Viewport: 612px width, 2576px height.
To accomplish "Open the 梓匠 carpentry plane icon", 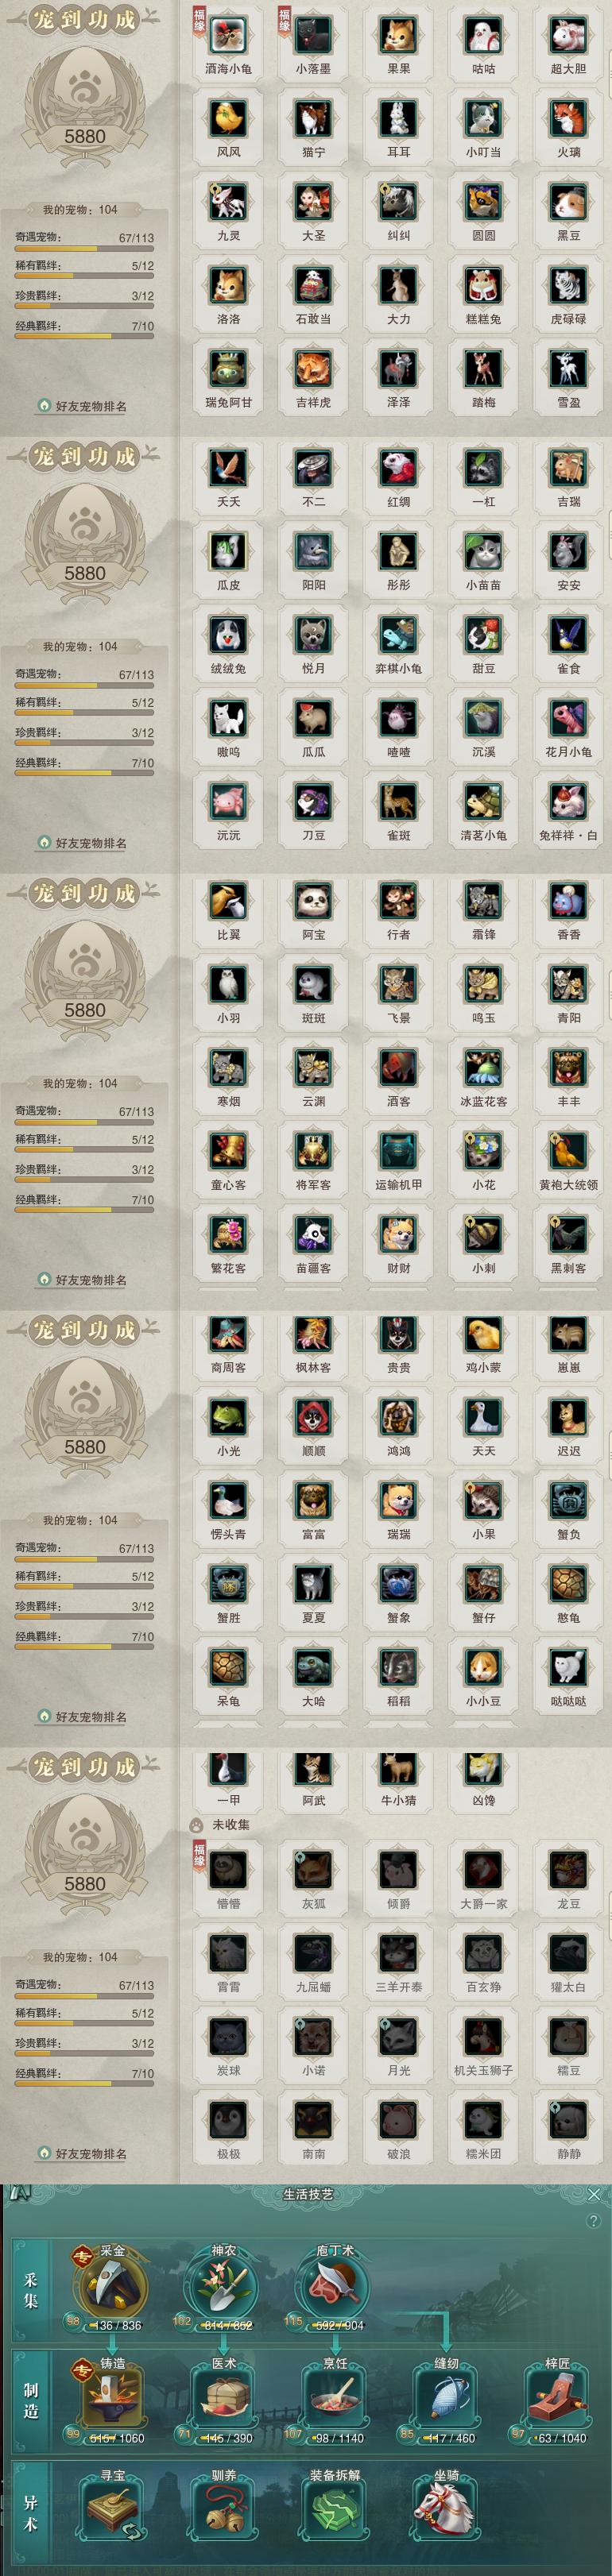I will coord(557,2399).
